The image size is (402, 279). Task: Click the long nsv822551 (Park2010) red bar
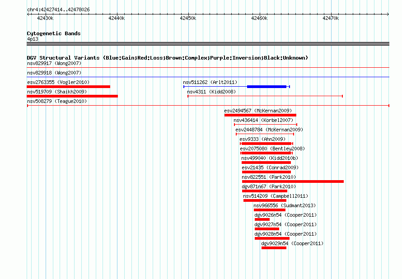point(293,181)
